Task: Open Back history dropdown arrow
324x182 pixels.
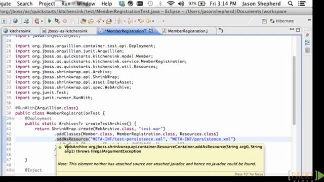Action: point(153,21)
